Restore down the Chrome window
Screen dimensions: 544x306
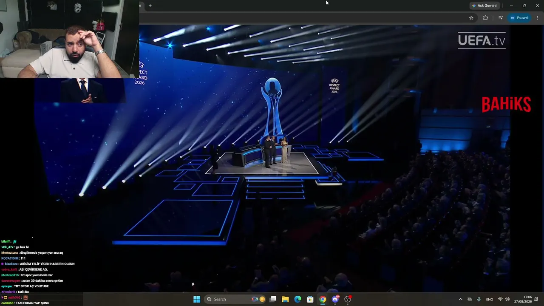click(x=524, y=6)
